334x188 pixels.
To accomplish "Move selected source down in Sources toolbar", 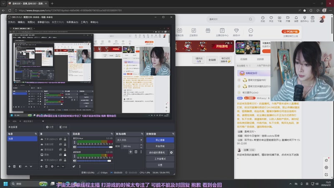I will click(x=63, y=166).
